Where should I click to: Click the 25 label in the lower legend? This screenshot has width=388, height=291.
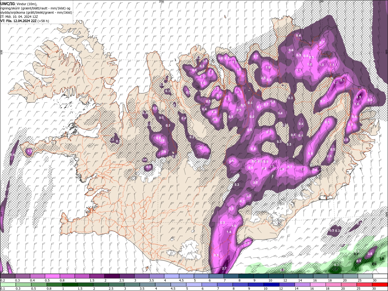[358, 289]
